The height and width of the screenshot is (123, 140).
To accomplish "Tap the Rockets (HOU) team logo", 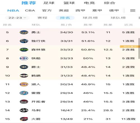I will pyautogui.click(x=24, y=119).
